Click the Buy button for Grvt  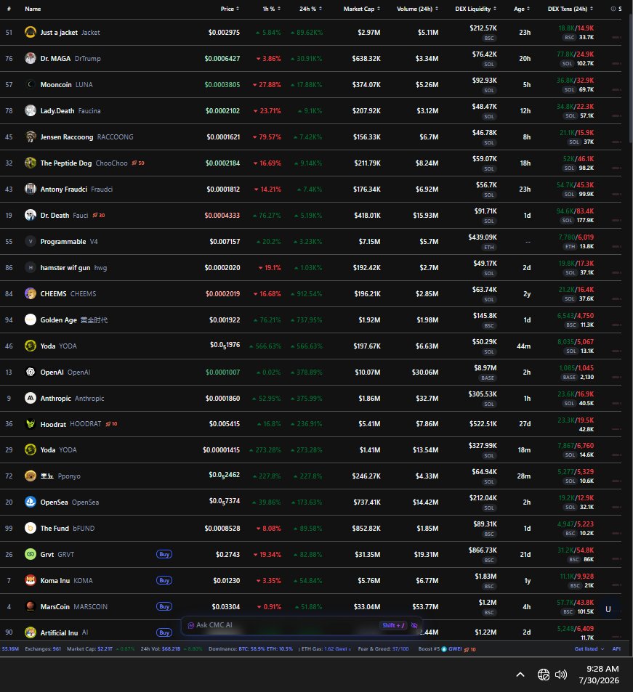click(164, 554)
